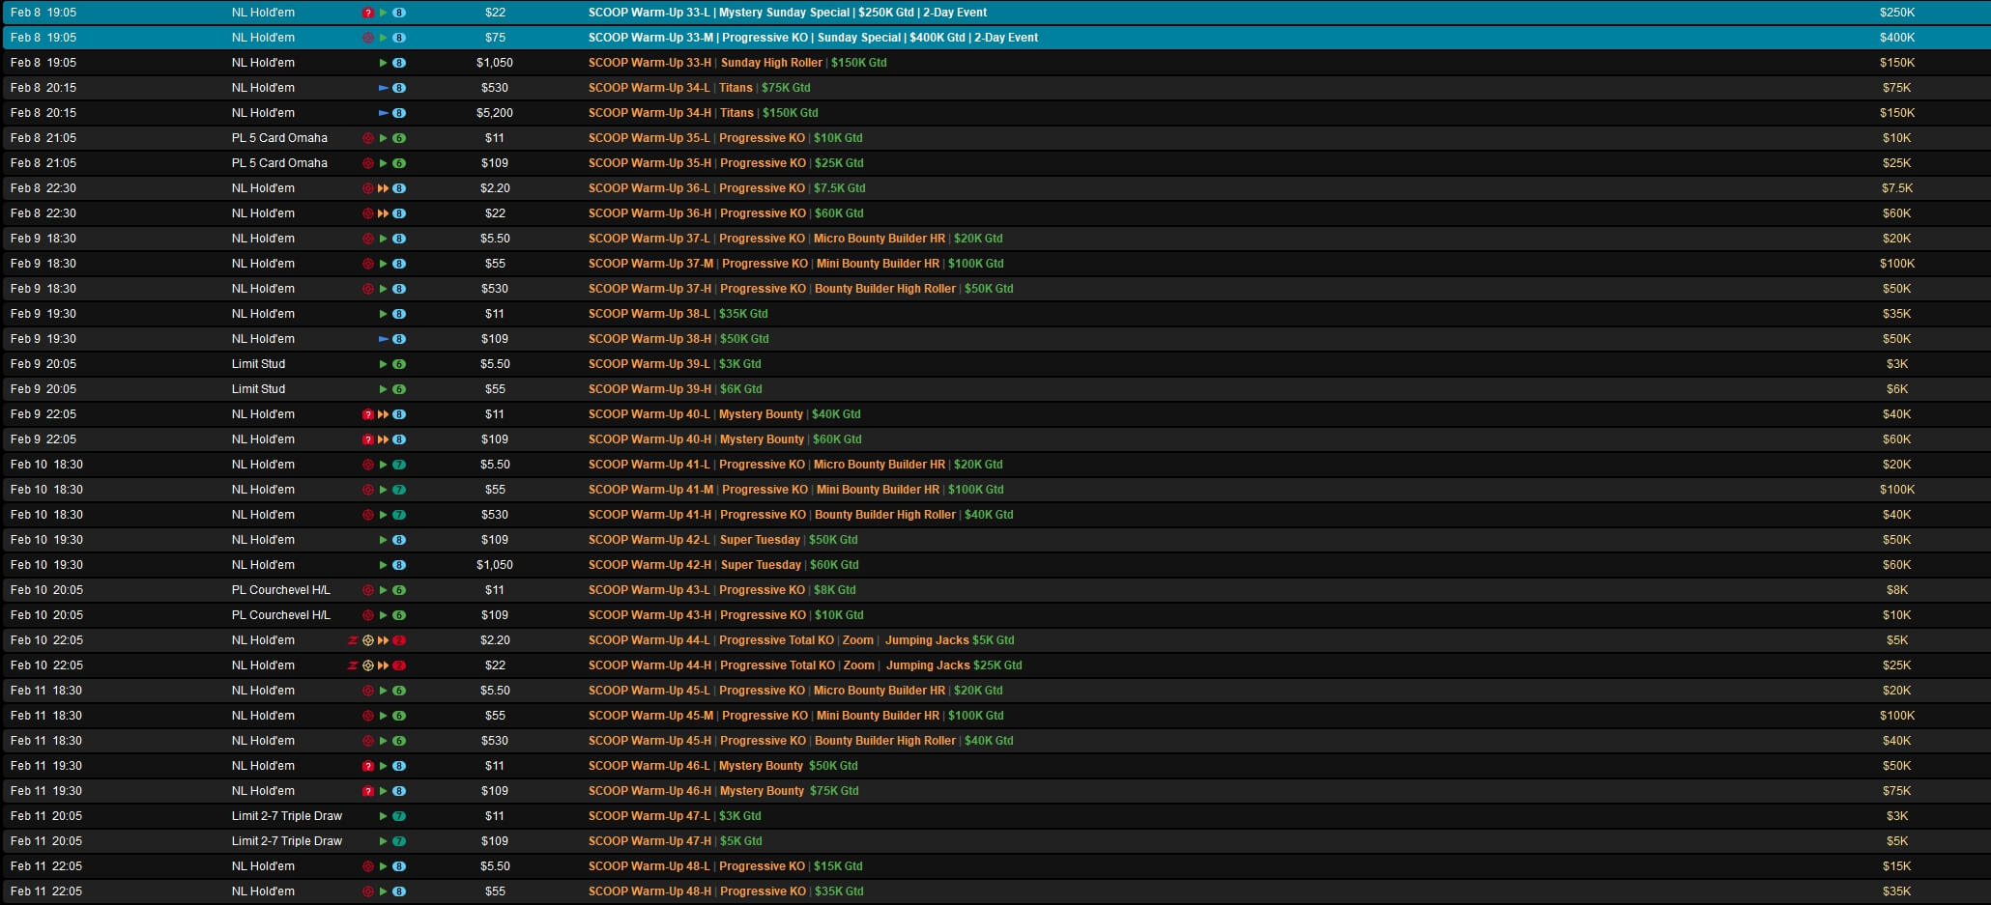The width and height of the screenshot is (1991, 905).
Task: Click the regular-speed green arrow on SCOOP Warm-Up 42-H
Action: pyautogui.click(x=383, y=565)
